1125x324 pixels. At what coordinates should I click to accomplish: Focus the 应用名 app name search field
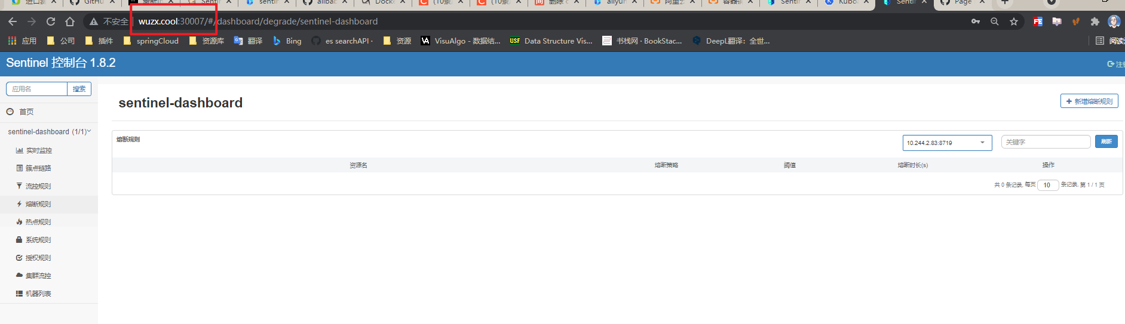tap(37, 89)
